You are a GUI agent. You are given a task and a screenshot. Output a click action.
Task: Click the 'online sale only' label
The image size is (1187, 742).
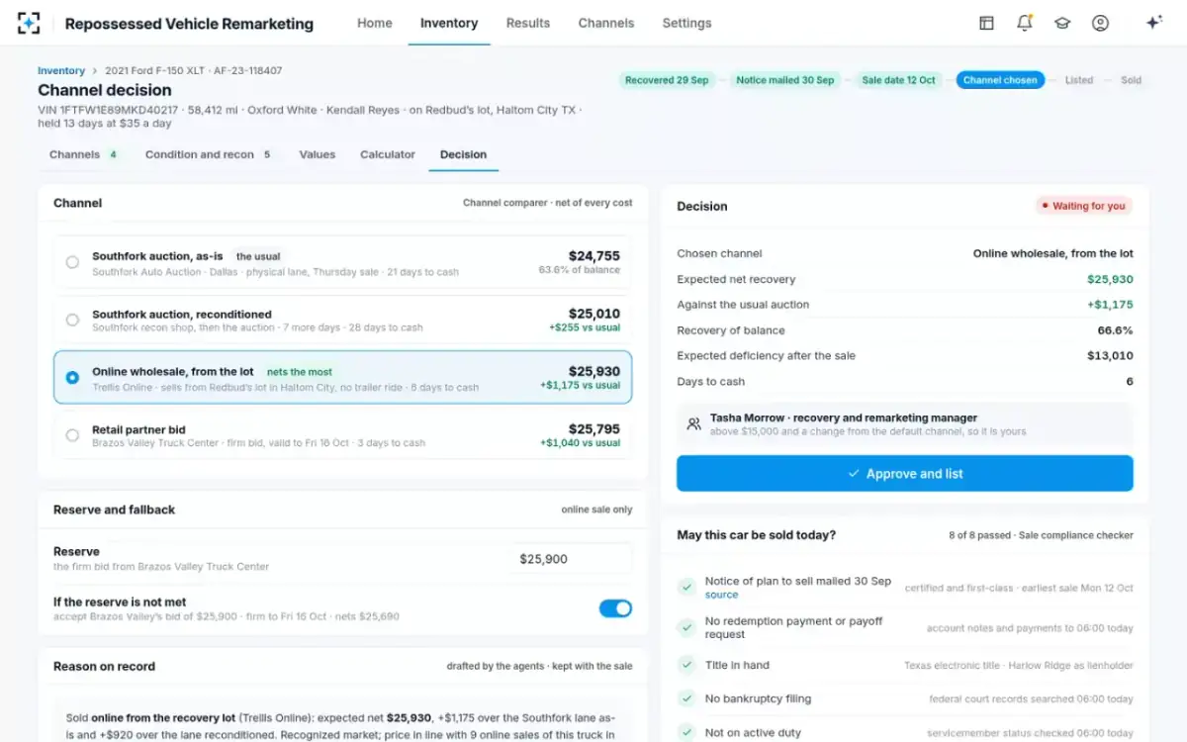tap(596, 510)
